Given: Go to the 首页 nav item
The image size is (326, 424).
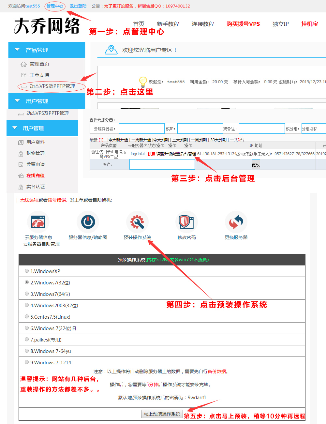Looking at the screenshot, I should coord(139,24).
